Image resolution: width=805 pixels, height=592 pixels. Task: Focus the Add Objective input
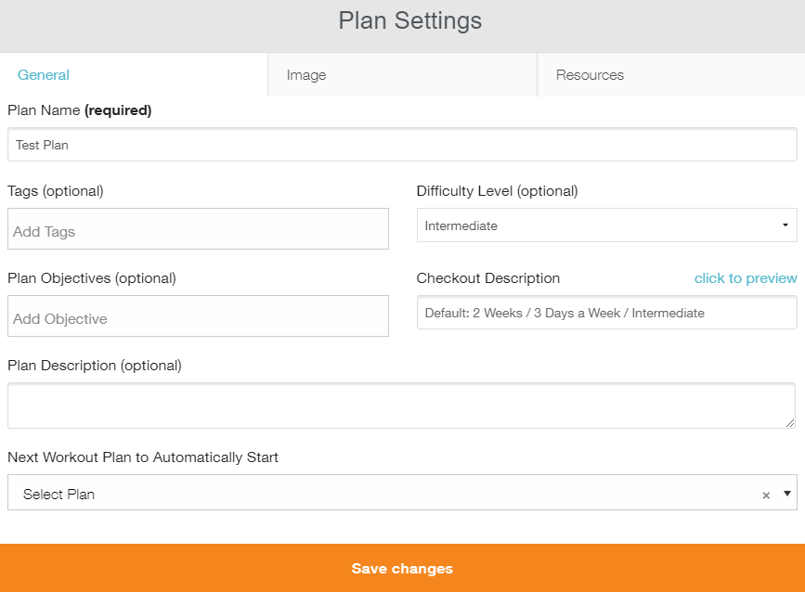click(x=198, y=316)
